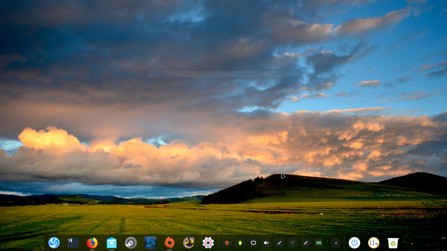Open Battle.net from the dock
The image size is (447, 251).
point(150,243)
